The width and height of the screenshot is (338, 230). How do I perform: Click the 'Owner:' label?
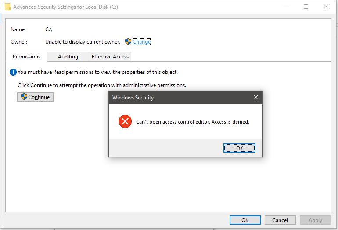pyautogui.click(x=19, y=42)
